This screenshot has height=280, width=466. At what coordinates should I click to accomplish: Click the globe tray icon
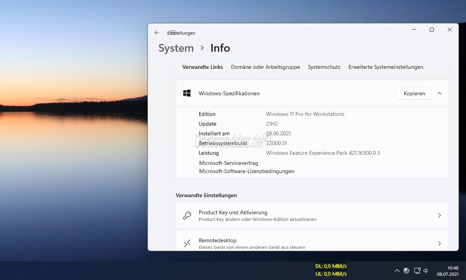tap(406, 271)
